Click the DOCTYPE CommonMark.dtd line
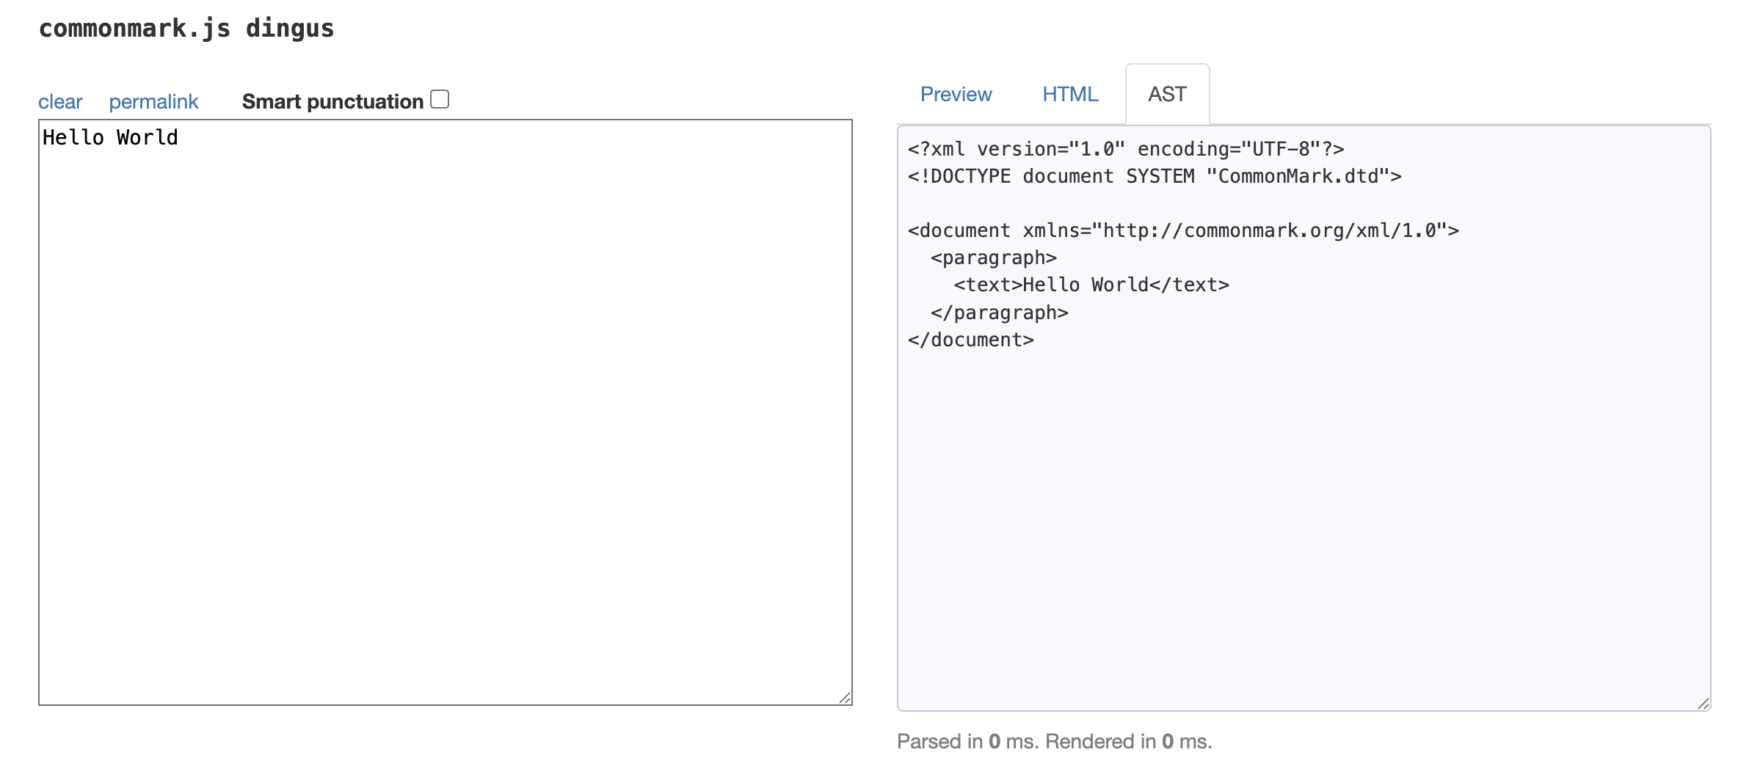Image resolution: width=1738 pixels, height=766 pixels. pos(1155,176)
